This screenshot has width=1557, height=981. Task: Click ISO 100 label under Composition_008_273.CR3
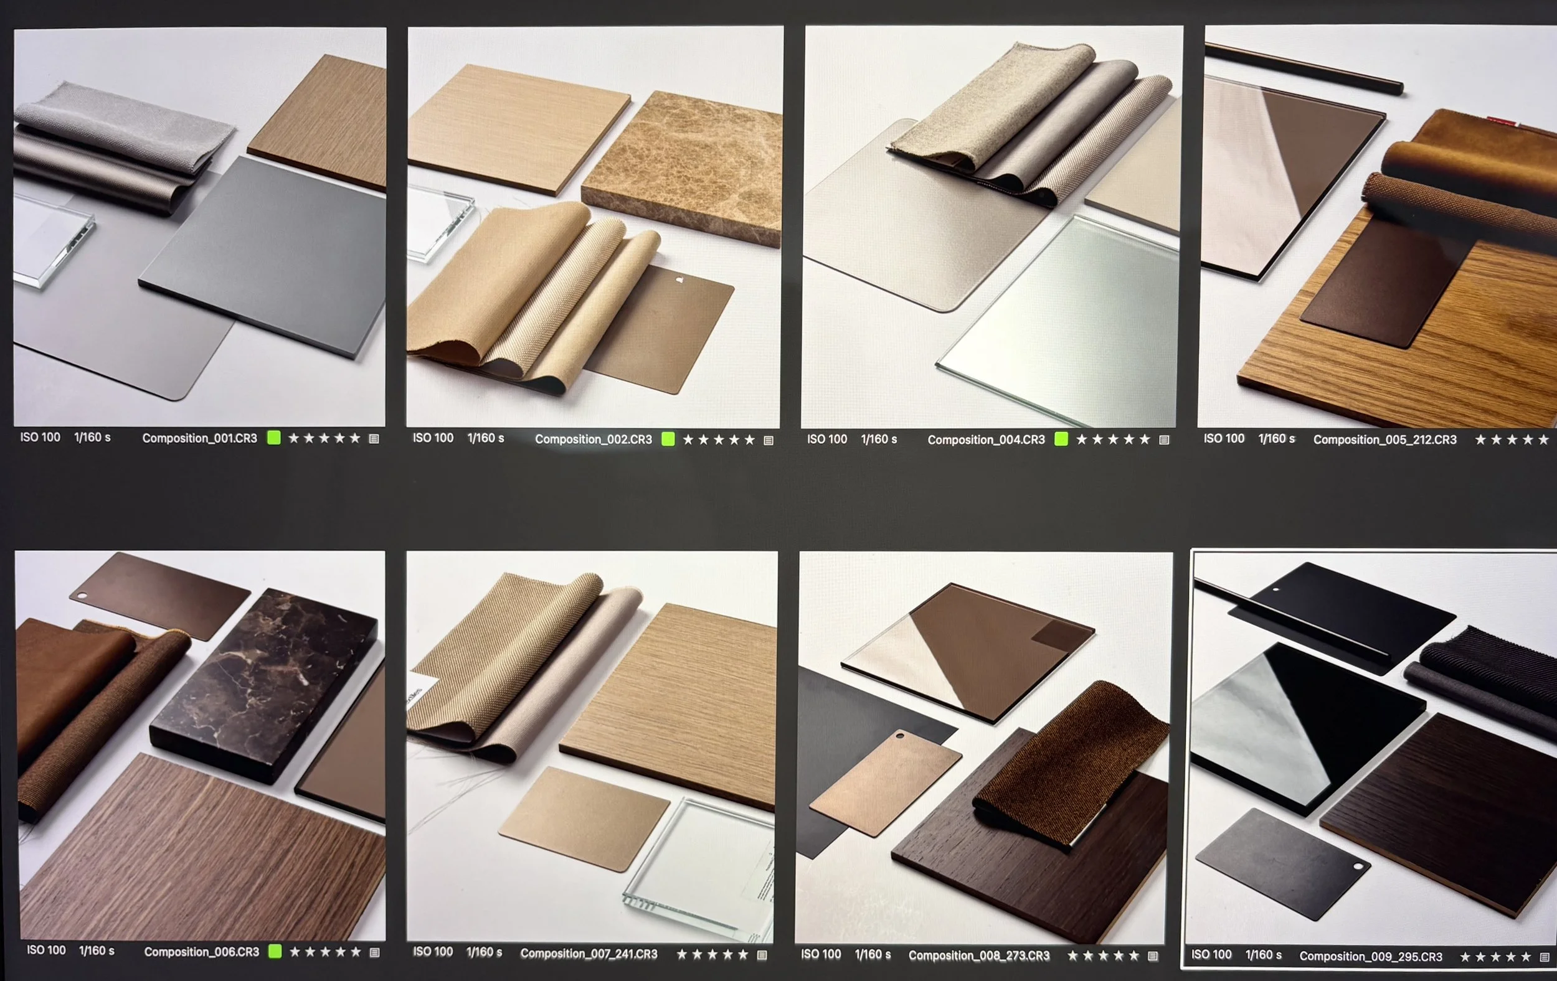820,954
